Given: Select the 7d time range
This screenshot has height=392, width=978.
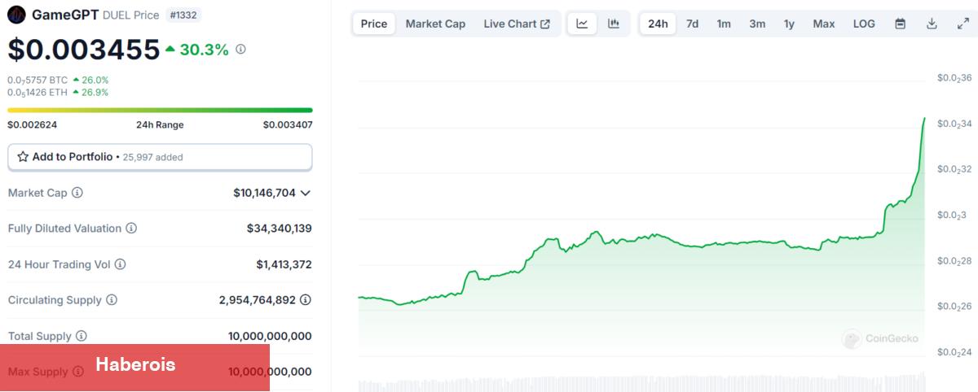Looking at the screenshot, I should (692, 24).
